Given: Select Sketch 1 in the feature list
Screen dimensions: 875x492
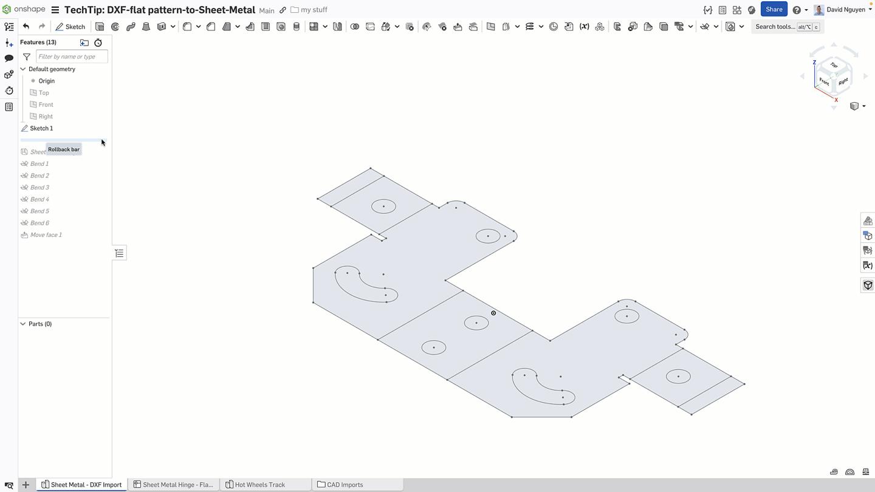Looking at the screenshot, I should [41, 128].
